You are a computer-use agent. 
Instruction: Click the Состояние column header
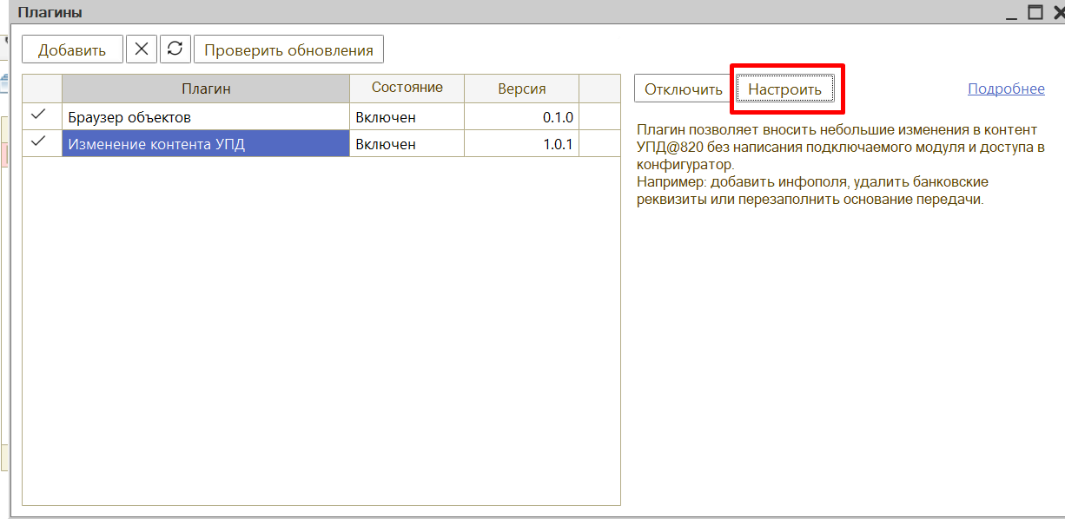coord(407,88)
